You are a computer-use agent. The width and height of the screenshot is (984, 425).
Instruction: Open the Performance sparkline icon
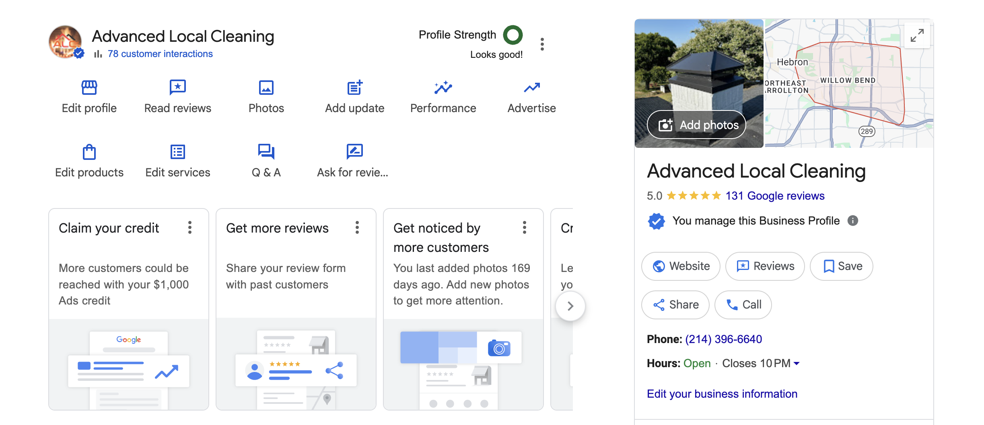point(443,87)
